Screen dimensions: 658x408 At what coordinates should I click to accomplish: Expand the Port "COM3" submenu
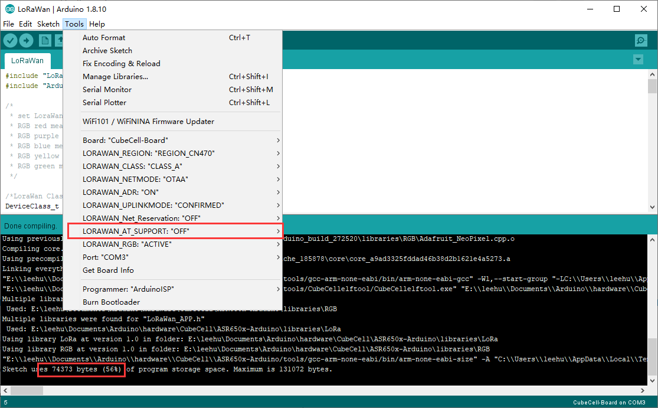[173, 257]
